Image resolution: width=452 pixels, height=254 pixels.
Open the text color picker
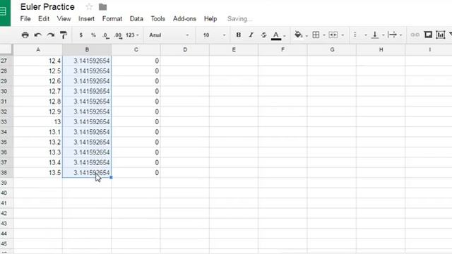coord(276,35)
